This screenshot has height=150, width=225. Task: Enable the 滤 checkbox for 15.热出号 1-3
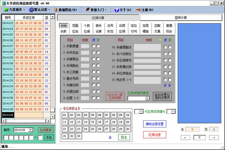point(165,79)
